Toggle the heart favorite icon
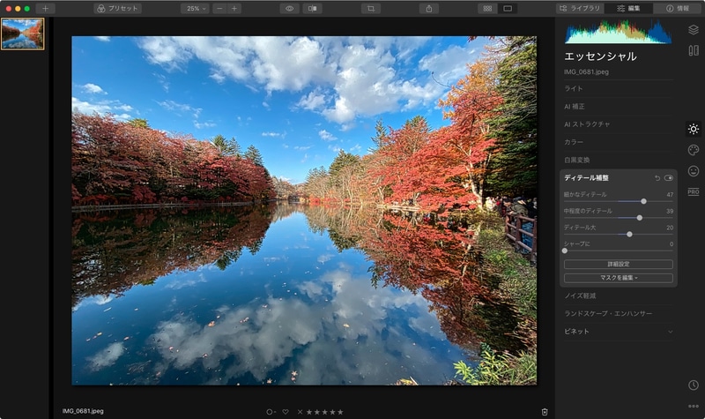 (x=285, y=412)
